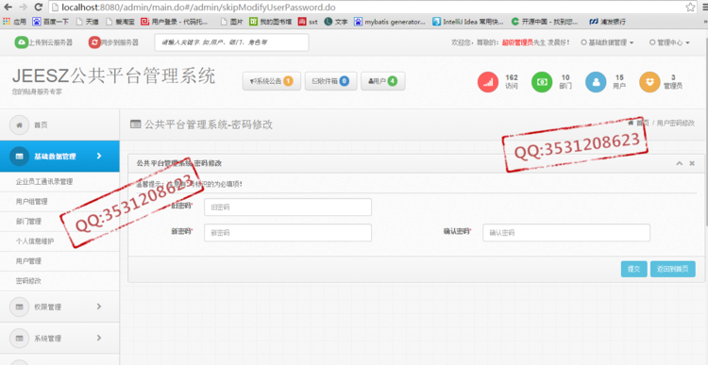Screen dimensions: 708x365
Task: Open the 我的图书馆 bookmark
Action: 271,21
